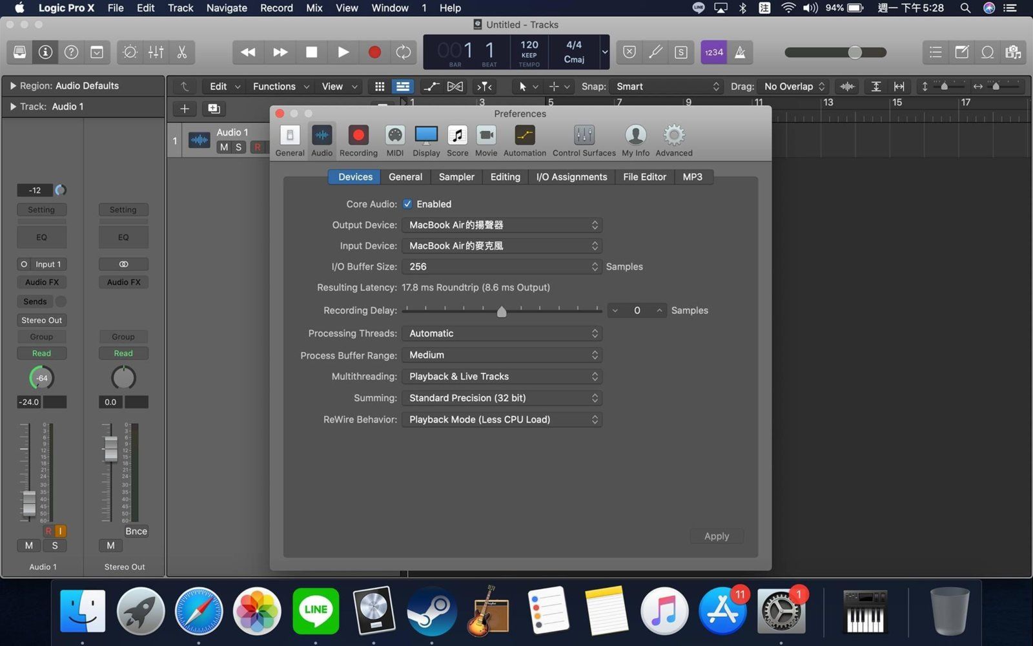This screenshot has width=1033, height=646.
Task: Switch to the Editing tab
Action: click(505, 177)
